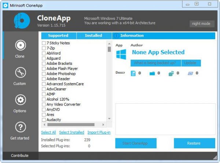Image resolution: width=220 pixels, height=163 pixels.
Task: Check the 7-Zip checkbox
Action: pyautogui.click(x=44, y=48)
